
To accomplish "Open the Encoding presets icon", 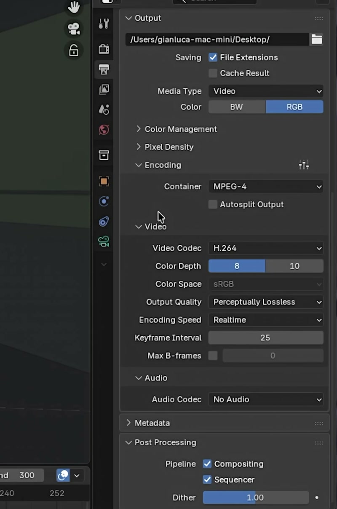I will (x=304, y=165).
